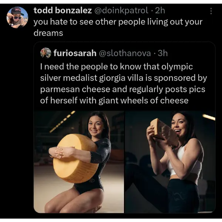Click furiosarah's small profile avatar
The height and width of the screenshot is (222, 222).
[46, 53]
